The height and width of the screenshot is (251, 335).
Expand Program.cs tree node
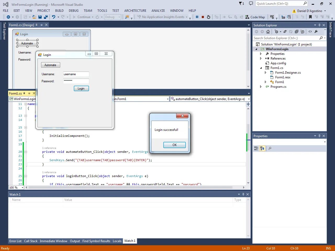[x=261, y=87]
